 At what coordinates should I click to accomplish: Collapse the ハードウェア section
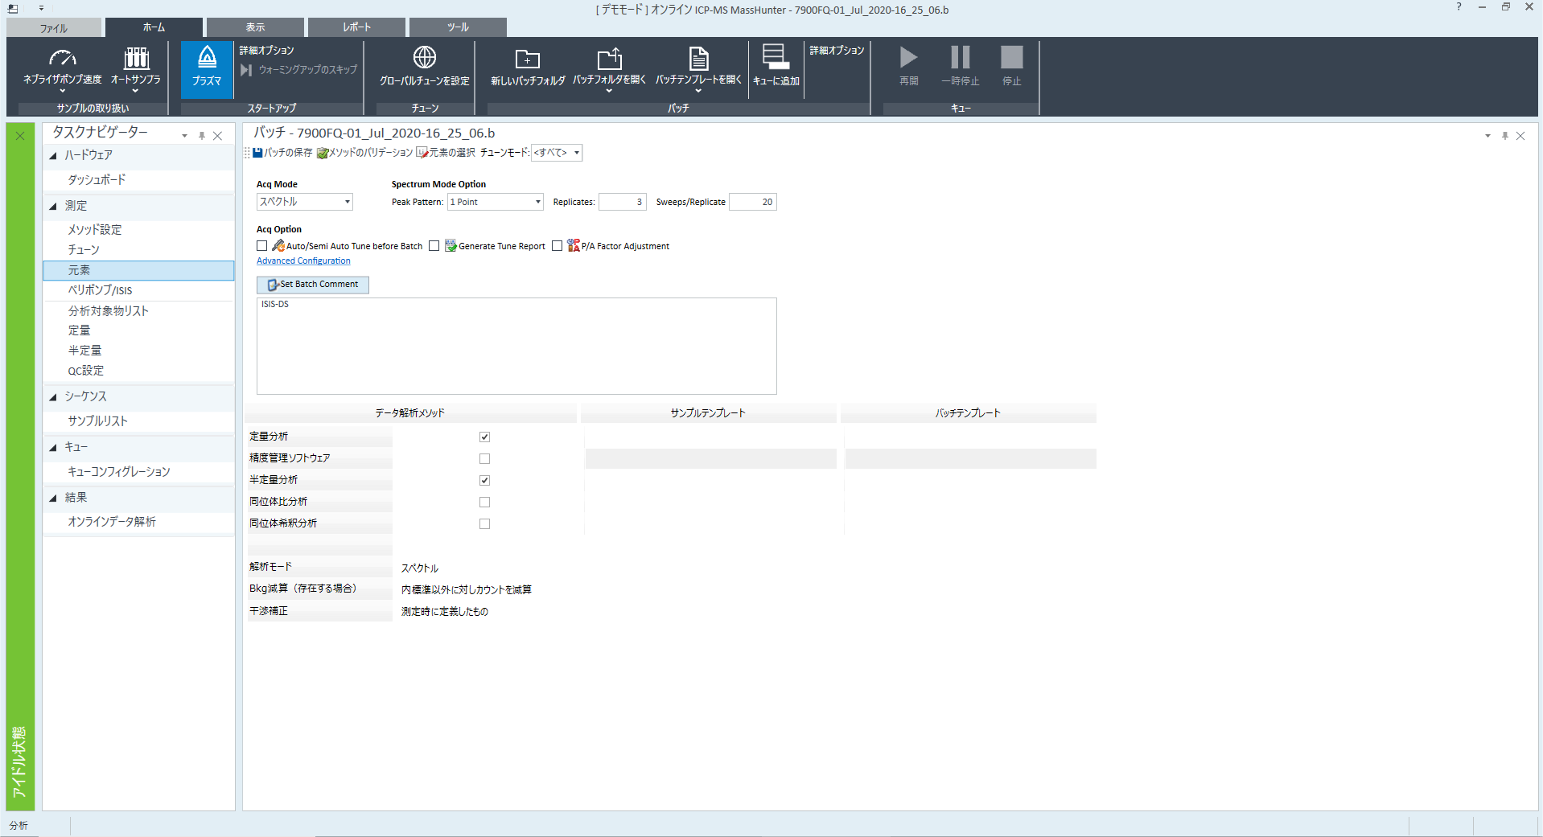(x=53, y=156)
